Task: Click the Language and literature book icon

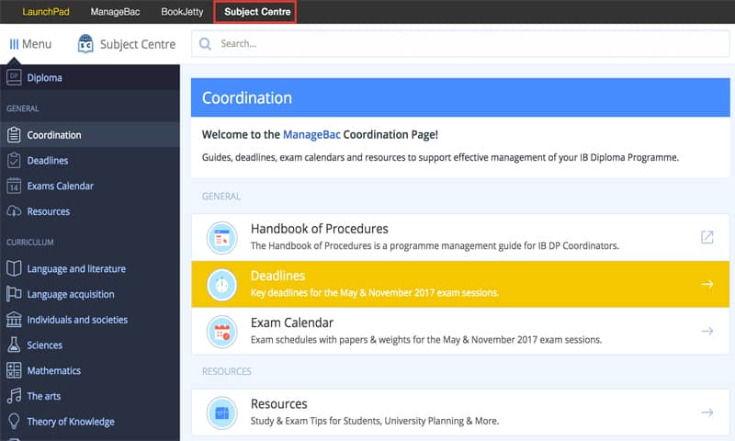Action: (x=14, y=268)
